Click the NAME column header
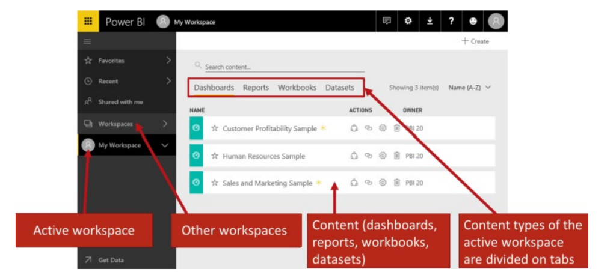Viewport: 616px width, 272px height. (197, 110)
